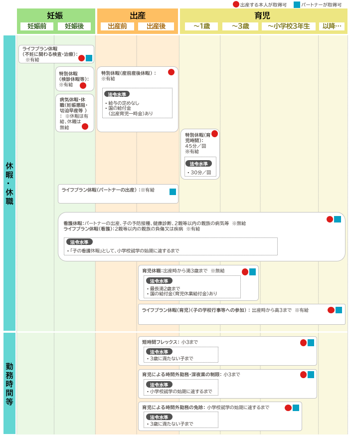The image size is (349, 439).
Task: Click red circle in 特別休暇(育児時間) box
Action: 215,134
